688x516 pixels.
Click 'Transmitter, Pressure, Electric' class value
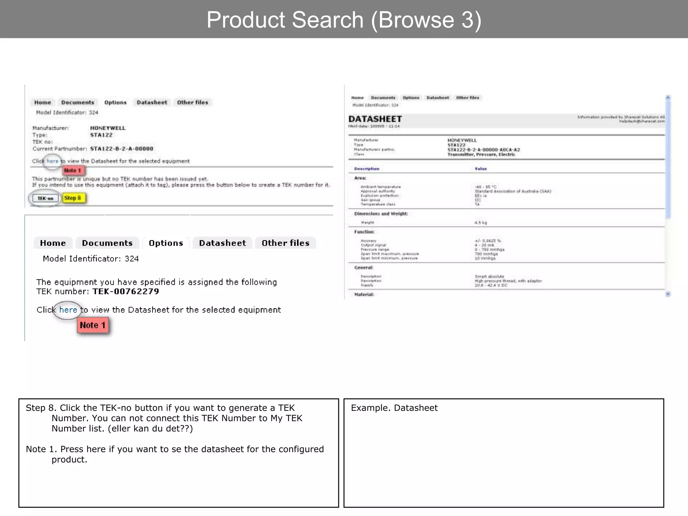coord(481,155)
